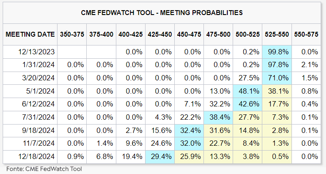This screenshot has height=174, width=326.
Task: Click the Fonte: CME FedWatch Tool caption
Action: pyautogui.click(x=44, y=169)
